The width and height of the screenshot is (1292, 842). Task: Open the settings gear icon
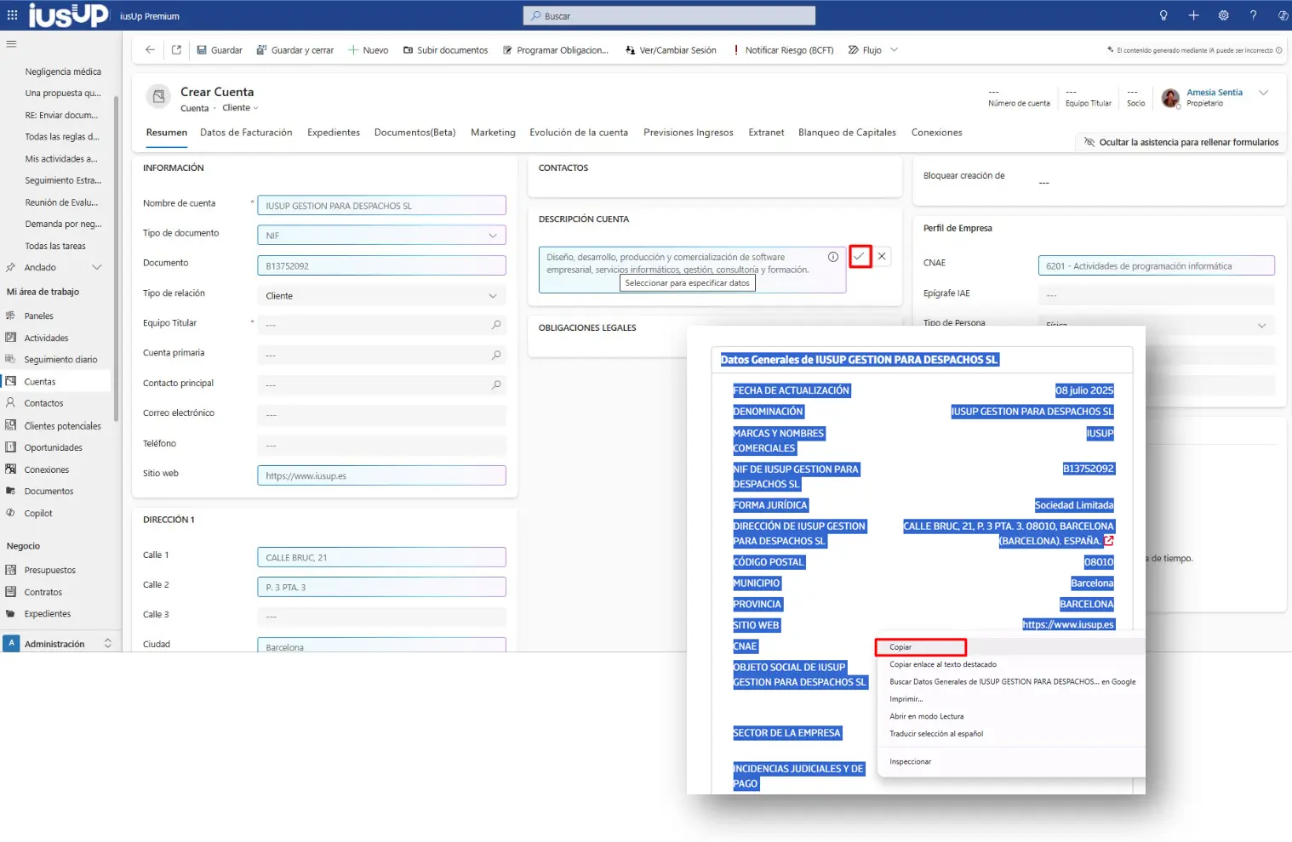[1223, 15]
